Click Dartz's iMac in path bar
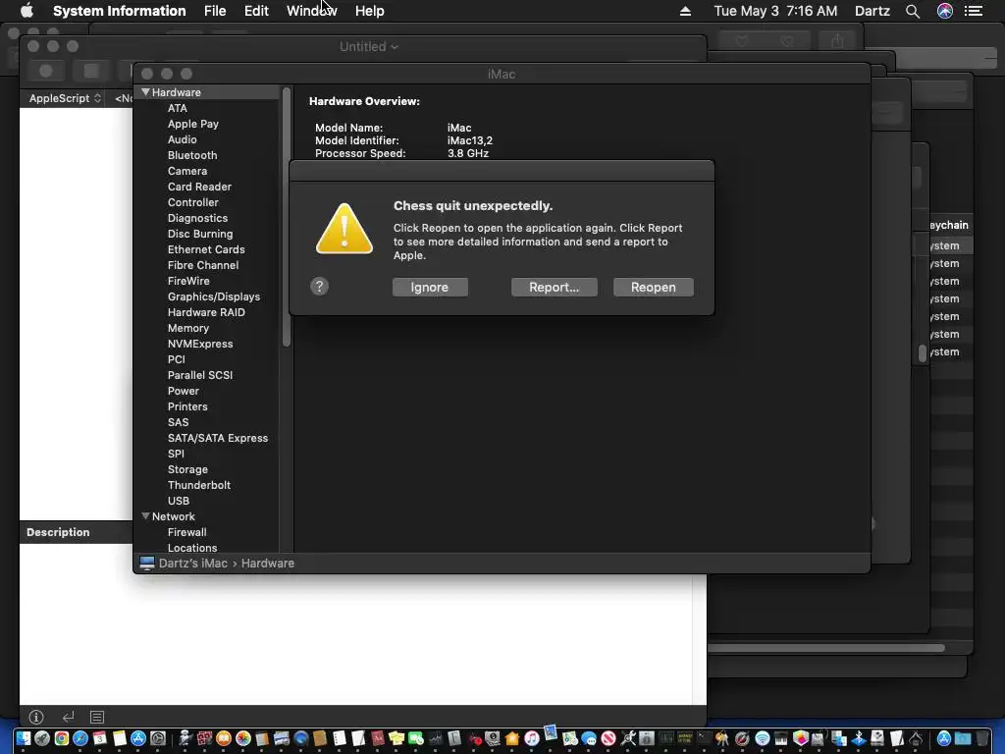The height and width of the screenshot is (754, 1005). (192, 563)
